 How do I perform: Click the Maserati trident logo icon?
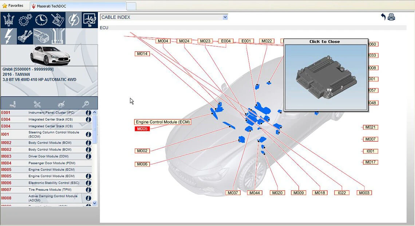pyautogui.click(x=8, y=20)
